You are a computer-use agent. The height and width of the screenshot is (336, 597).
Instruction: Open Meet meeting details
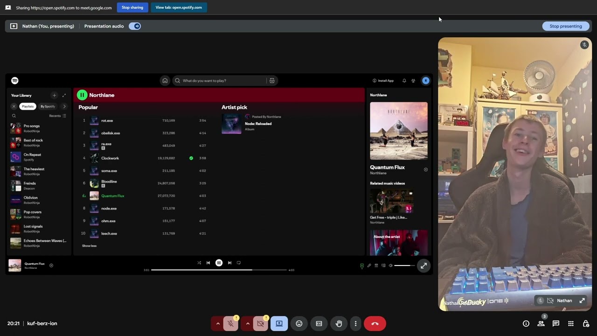tap(526, 323)
